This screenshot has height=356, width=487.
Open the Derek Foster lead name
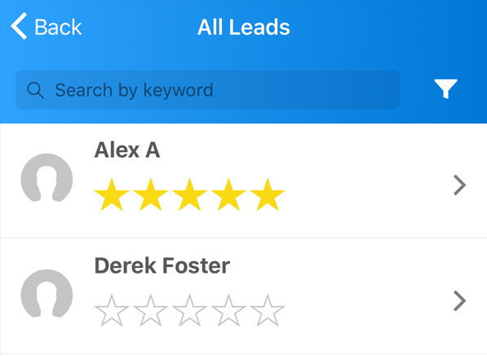point(162,266)
